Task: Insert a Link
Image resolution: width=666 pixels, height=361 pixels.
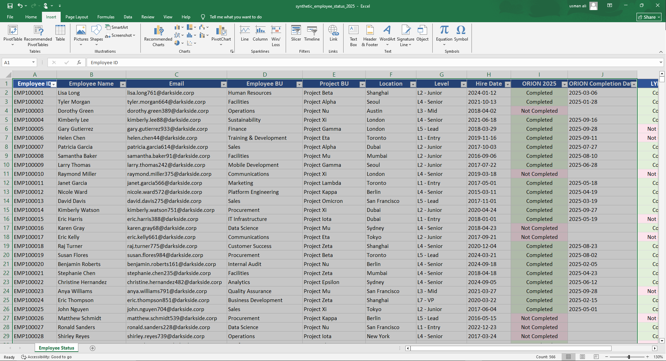Action: coord(333,33)
